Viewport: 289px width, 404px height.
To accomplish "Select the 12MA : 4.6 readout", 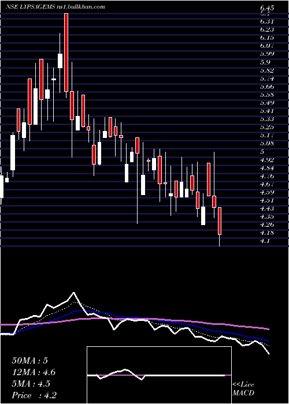I will 34,372.
